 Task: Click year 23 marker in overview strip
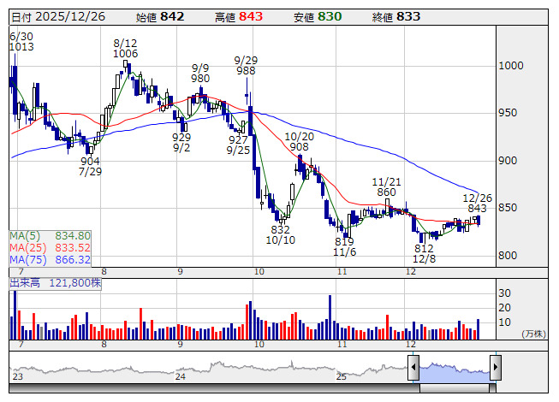(18, 376)
